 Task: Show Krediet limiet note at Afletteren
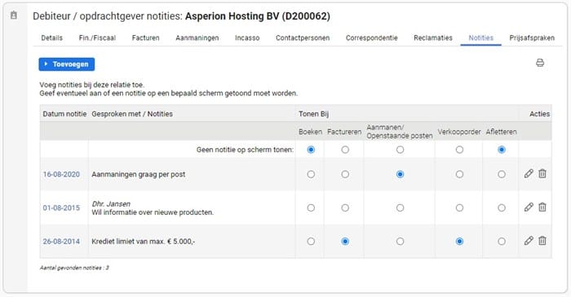(x=502, y=241)
